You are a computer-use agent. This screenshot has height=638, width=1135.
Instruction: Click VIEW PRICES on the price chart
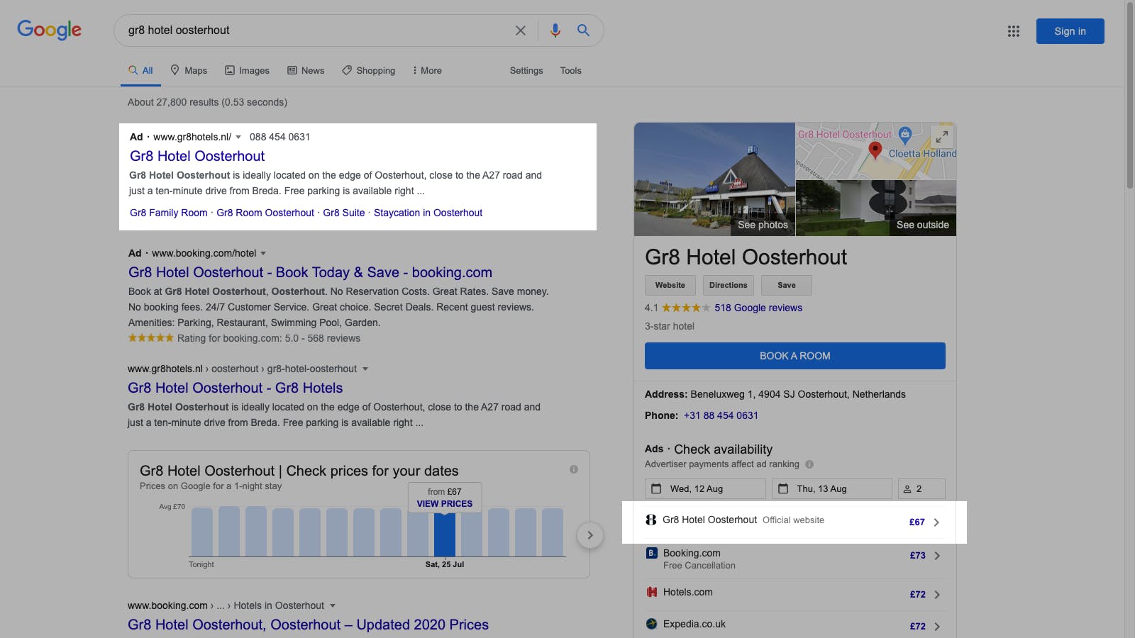[x=445, y=504]
